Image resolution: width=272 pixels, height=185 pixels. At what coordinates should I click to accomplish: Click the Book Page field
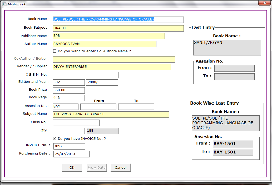(x=68, y=98)
